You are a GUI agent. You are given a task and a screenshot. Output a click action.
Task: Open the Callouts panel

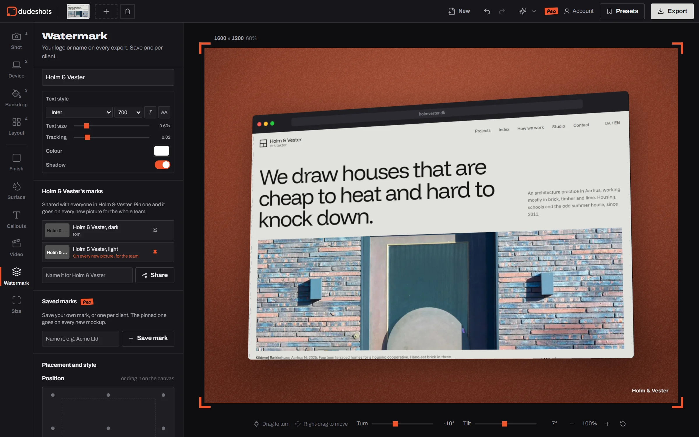(x=16, y=220)
